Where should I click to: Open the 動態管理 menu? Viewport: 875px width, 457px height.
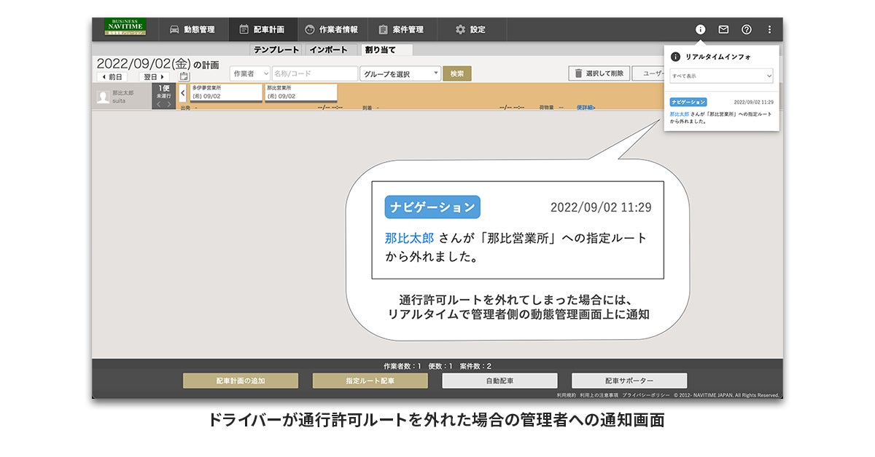point(192,30)
